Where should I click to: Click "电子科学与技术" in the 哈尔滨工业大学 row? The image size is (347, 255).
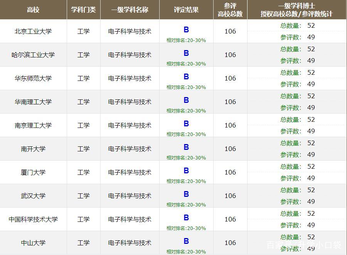click(130, 55)
